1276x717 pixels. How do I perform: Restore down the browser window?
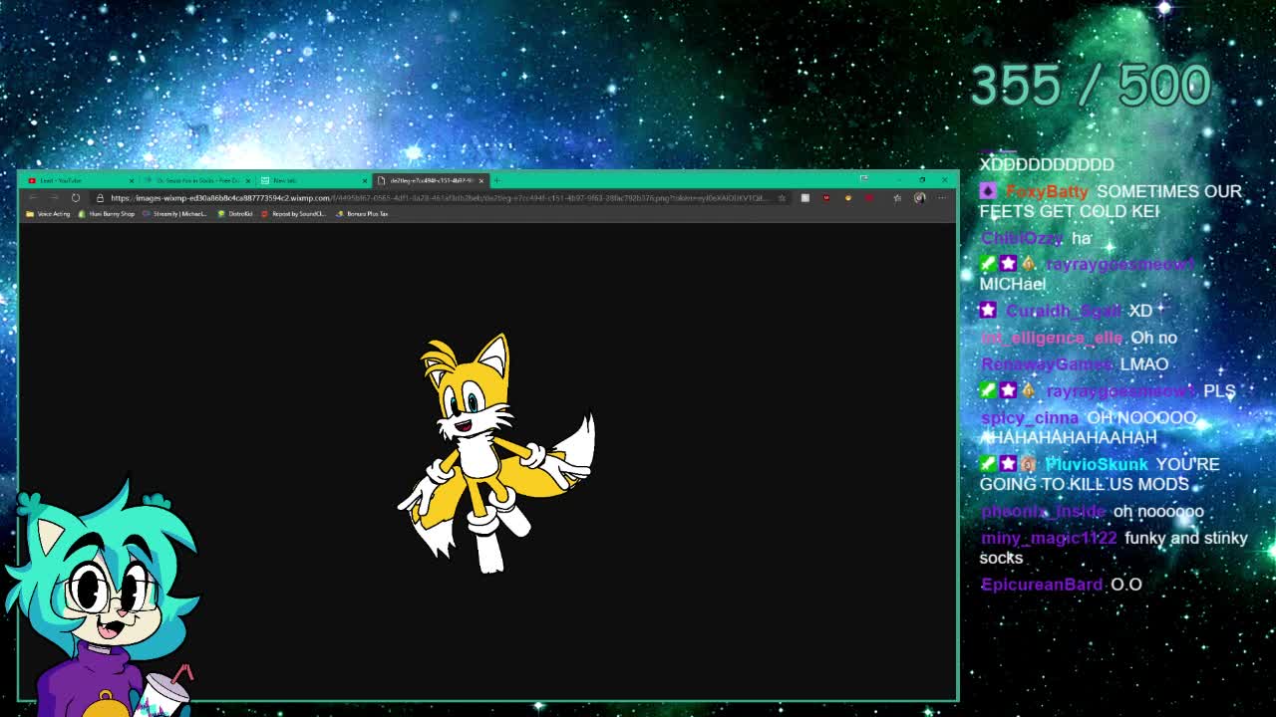922,179
